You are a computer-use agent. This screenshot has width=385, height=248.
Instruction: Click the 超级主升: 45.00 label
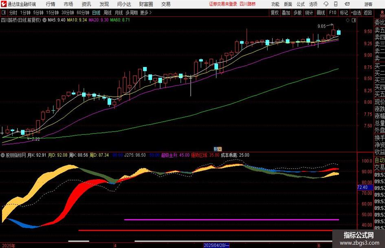pos(175,155)
